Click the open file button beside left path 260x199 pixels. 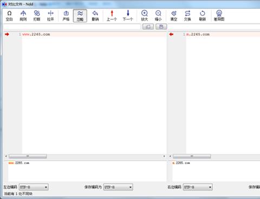pos(148,27)
